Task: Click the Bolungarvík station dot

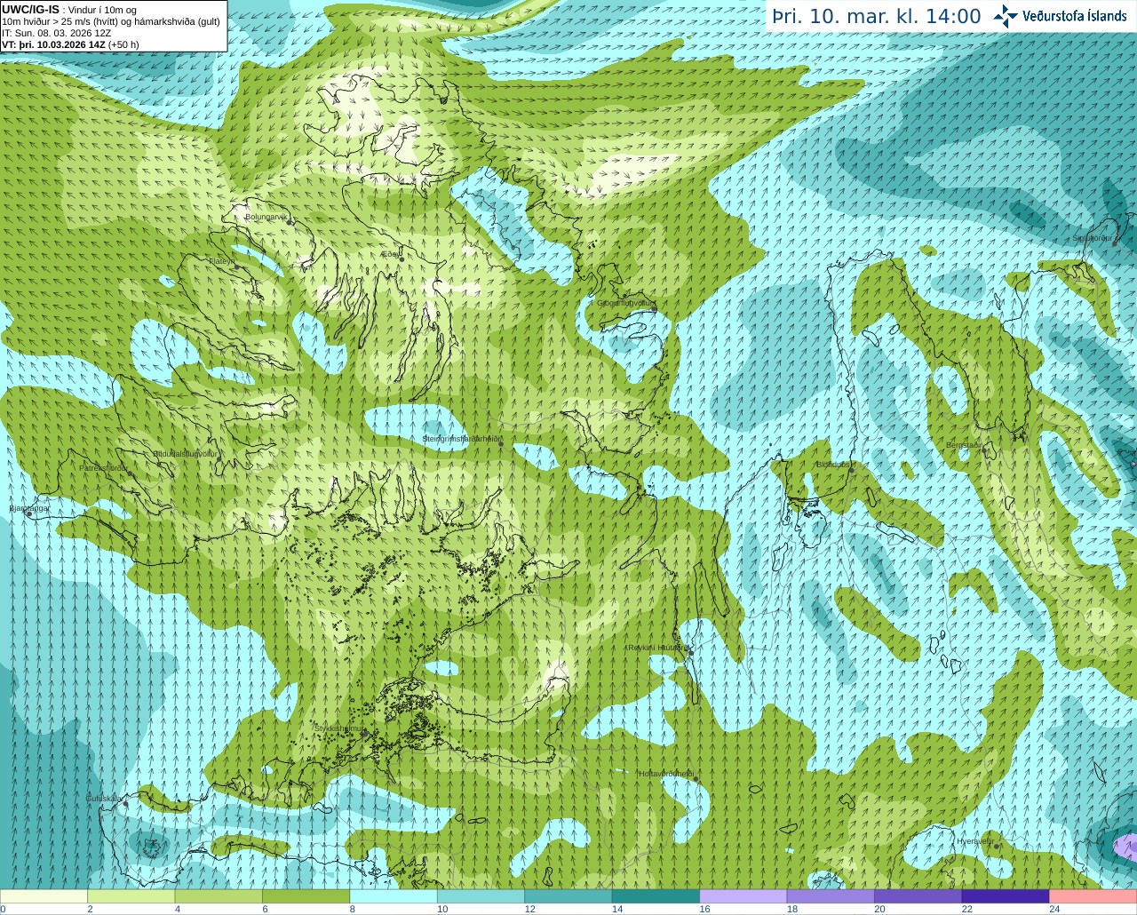Action: click(x=290, y=222)
